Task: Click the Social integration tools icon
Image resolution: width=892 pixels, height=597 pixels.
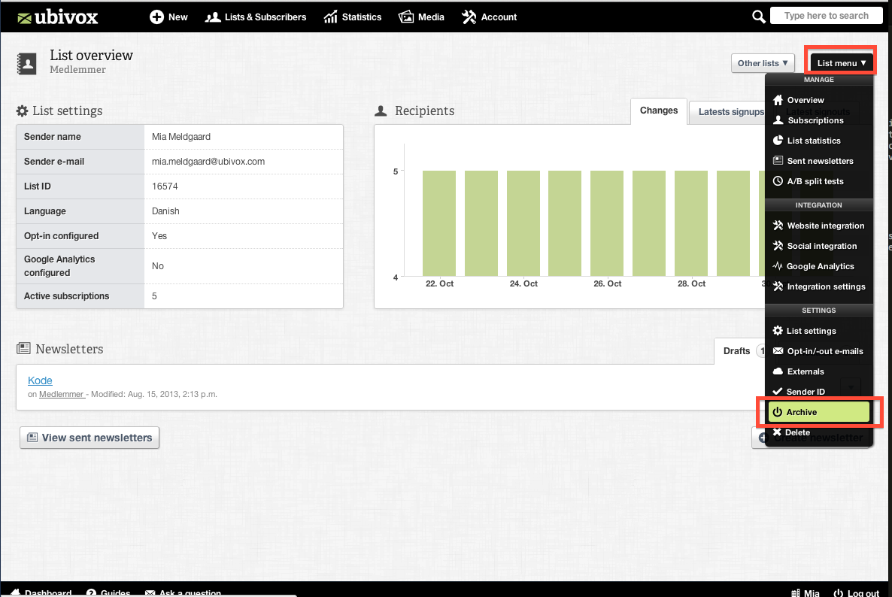Action: [778, 246]
